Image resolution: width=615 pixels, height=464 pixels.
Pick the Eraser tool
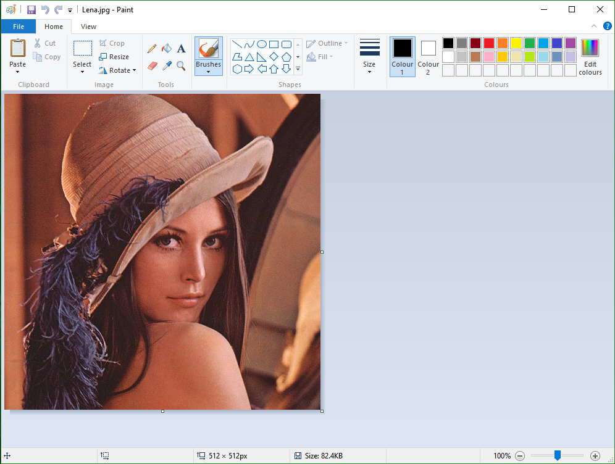point(152,65)
